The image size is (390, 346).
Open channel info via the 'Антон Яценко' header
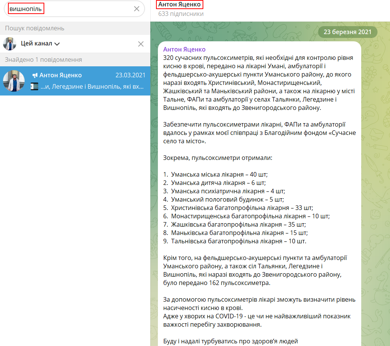(179, 5)
